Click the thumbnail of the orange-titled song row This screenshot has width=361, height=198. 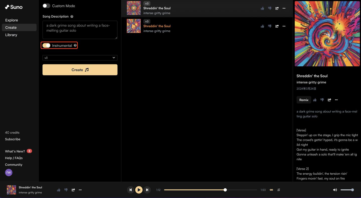point(134,26)
